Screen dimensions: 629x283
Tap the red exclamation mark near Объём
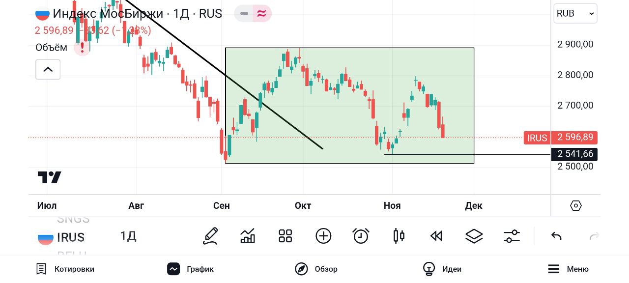(x=82, y=48)
